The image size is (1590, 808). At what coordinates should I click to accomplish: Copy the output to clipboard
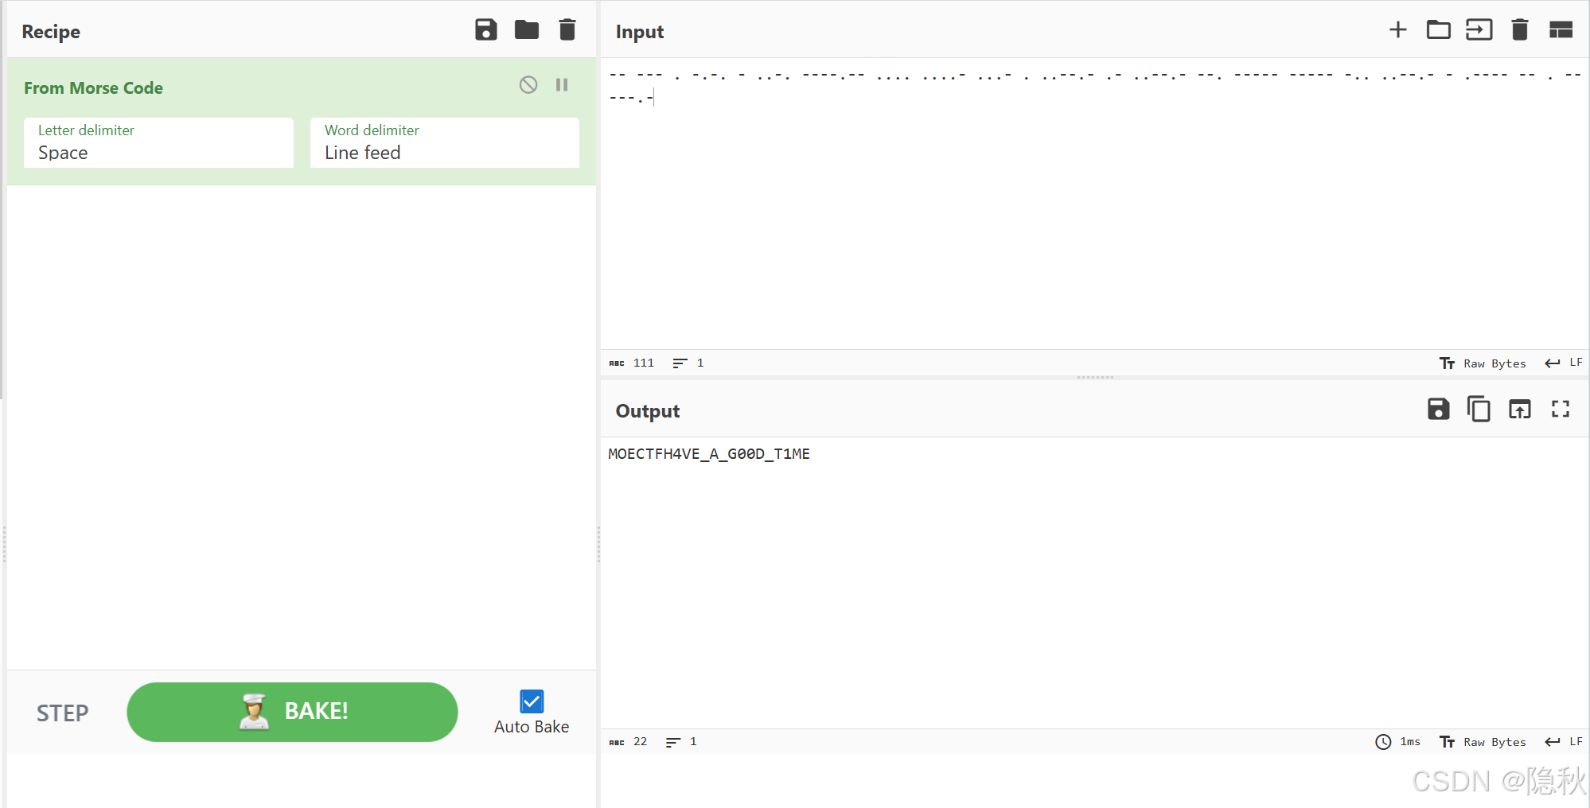click(1479, 409)
